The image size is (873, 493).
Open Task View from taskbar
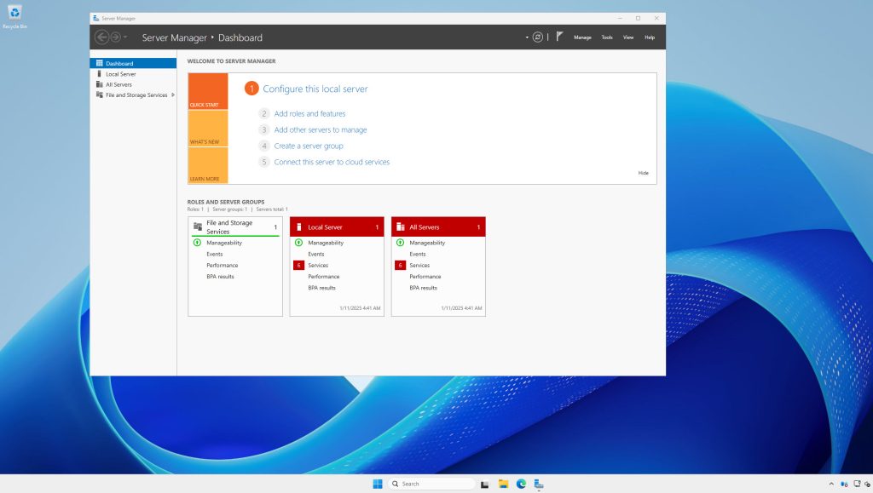pos(485,484)
